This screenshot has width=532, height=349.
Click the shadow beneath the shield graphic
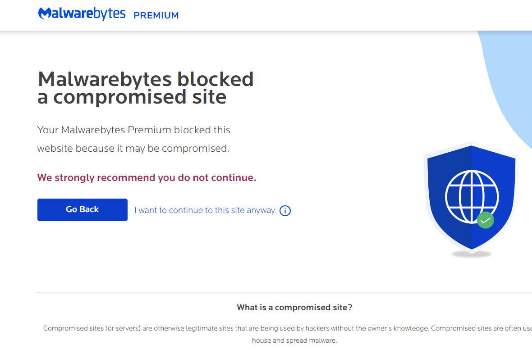pyautogui.click(x=472, y=254)
